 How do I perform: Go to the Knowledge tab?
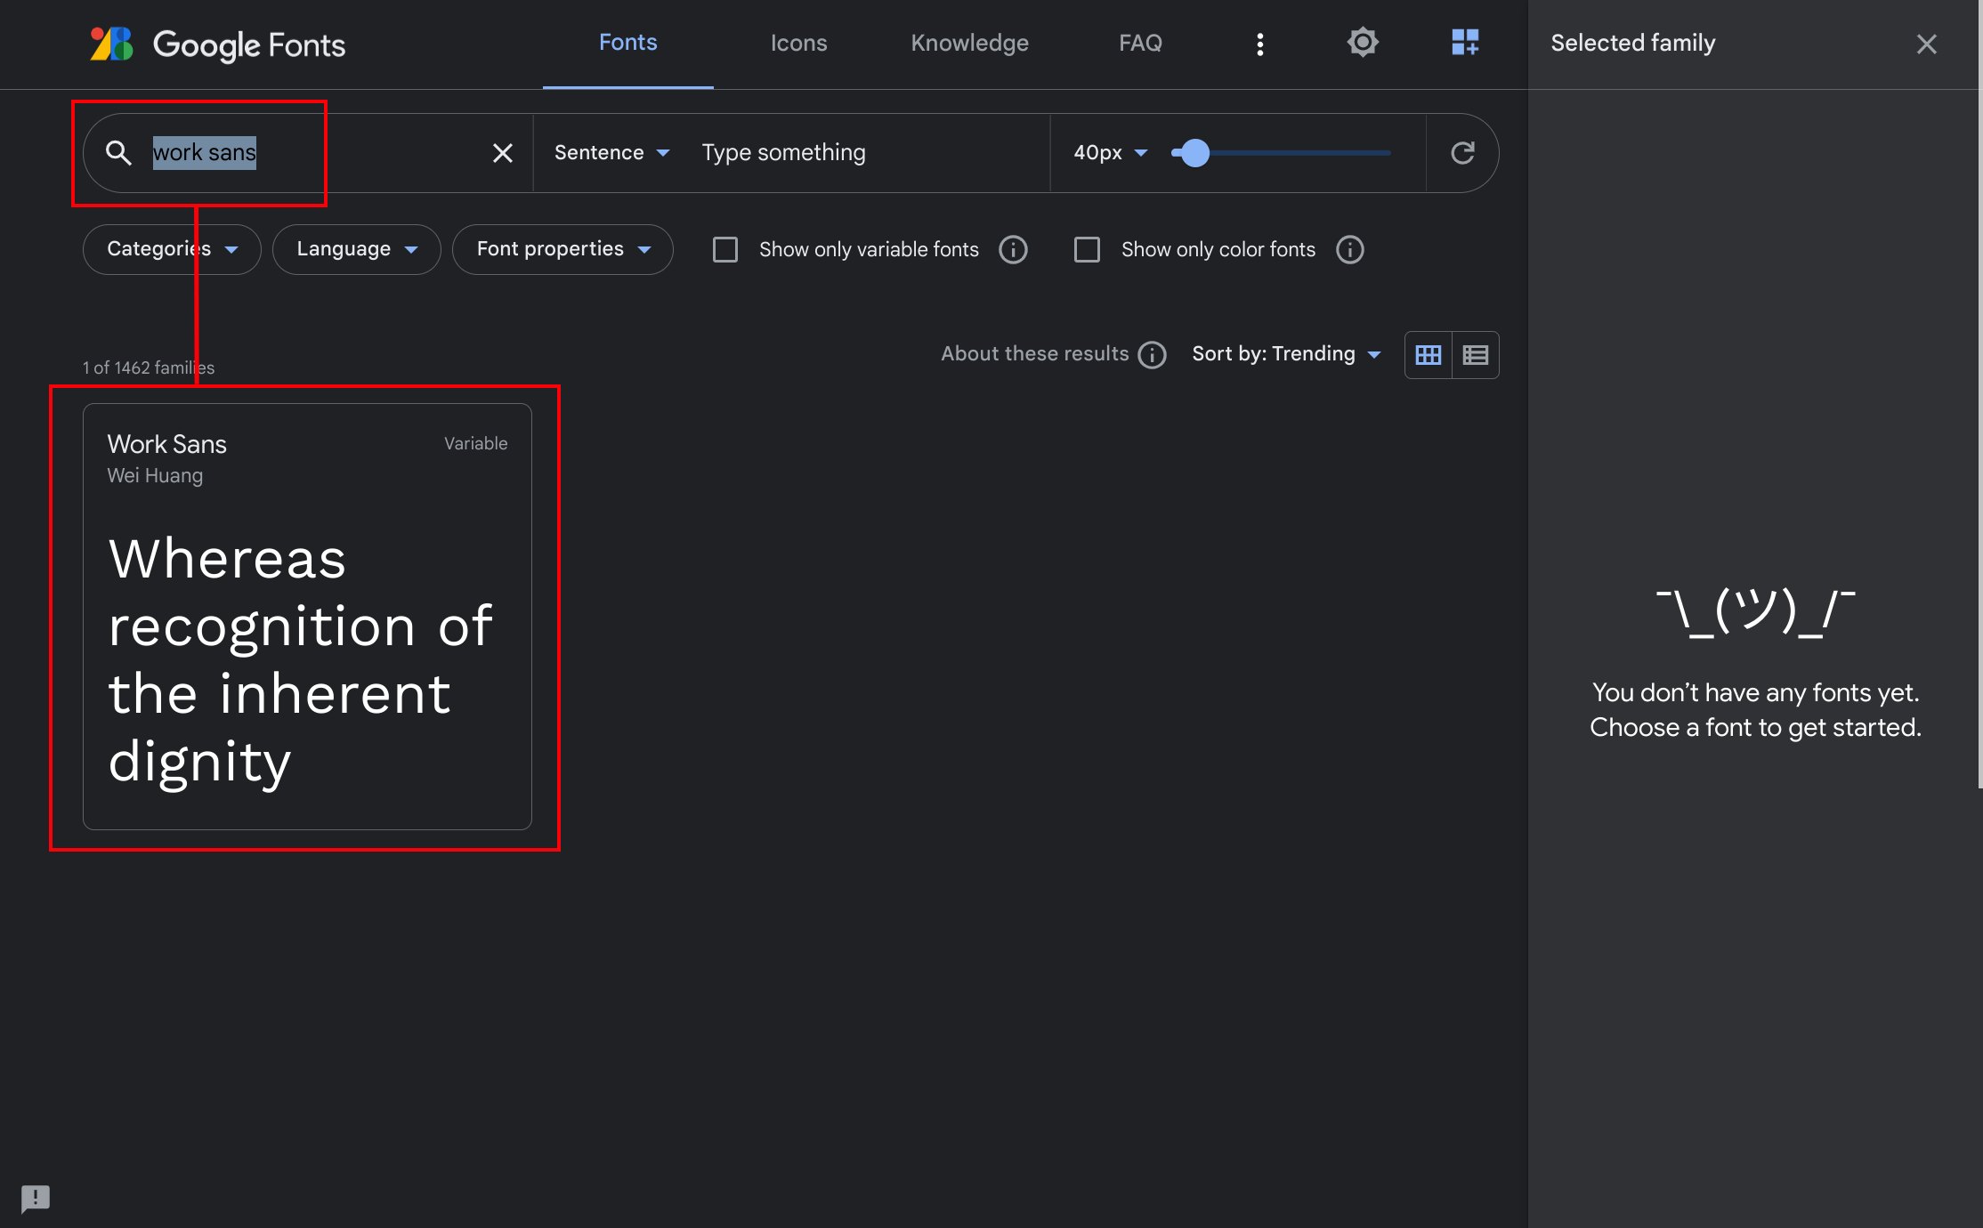click(969, 43)
